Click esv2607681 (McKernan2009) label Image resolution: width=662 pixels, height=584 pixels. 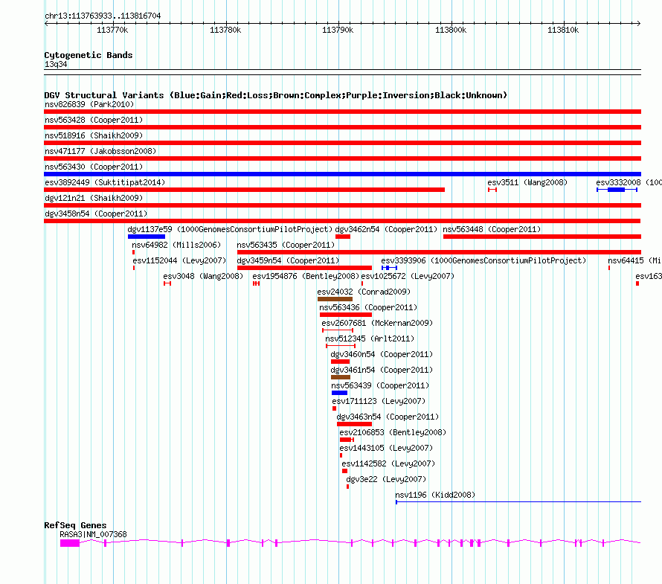coord(377,323)
